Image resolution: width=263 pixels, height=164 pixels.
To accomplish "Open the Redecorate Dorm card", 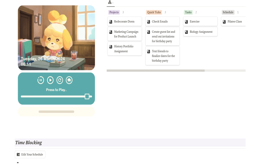I will [x=125, y=21].
